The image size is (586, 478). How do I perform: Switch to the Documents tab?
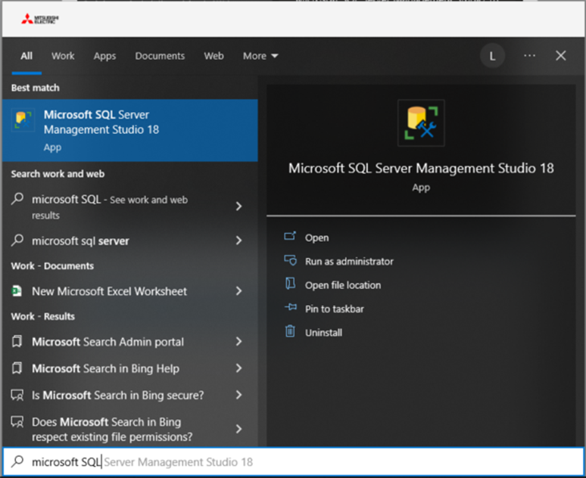[160, 56]
